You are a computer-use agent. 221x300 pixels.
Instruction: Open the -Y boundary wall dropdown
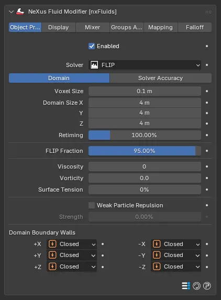(176, 255)
